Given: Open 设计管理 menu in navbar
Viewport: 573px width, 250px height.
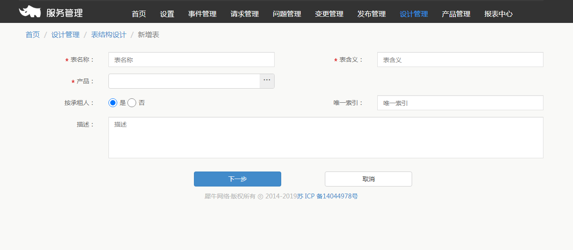Looking at the screenshot, I should point(414,14).
